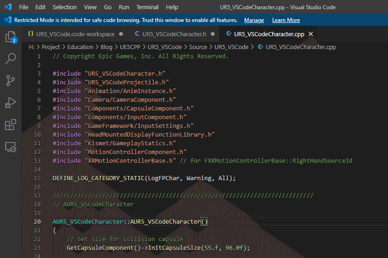Open the Edit menu
388x258 pixels.
(x=40, y=7)
